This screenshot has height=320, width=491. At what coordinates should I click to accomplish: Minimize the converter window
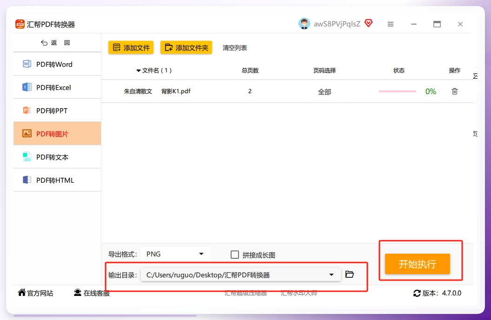click(x=414, y=24)
